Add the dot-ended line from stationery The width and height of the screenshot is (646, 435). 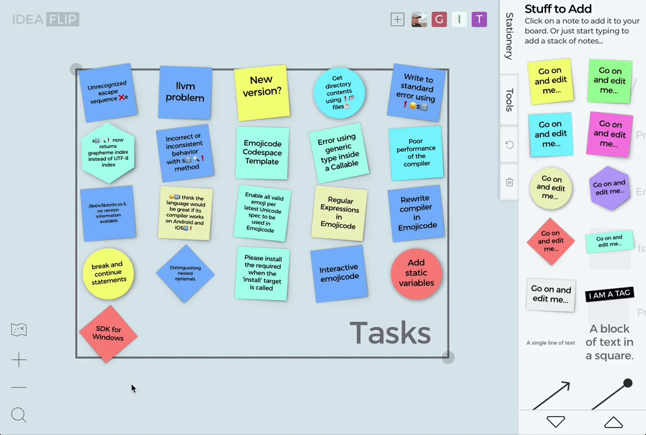pyautogui.click(x=612, y=394)
